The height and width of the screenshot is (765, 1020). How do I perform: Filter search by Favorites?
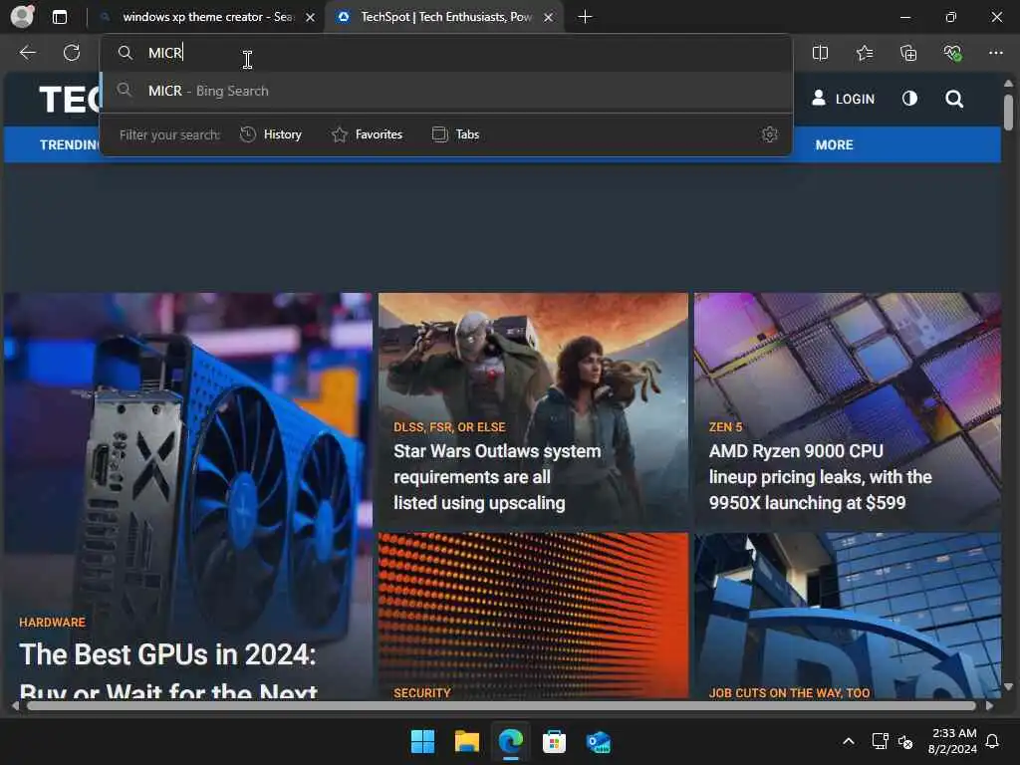(x=367, y=134)
